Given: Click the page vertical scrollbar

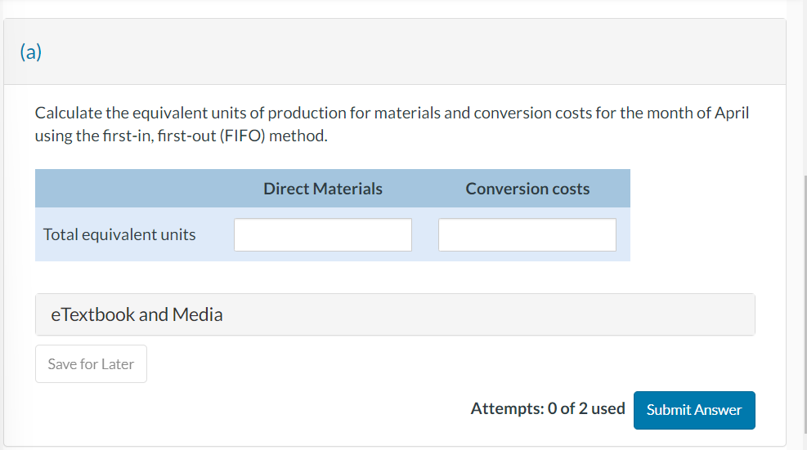Looking at the screenshot, I should pyautogui.click(x=805, y=304).
